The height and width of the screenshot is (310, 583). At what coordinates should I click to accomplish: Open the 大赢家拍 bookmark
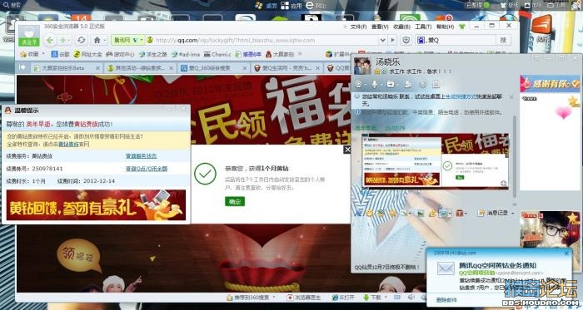click(x=280, y=54)
